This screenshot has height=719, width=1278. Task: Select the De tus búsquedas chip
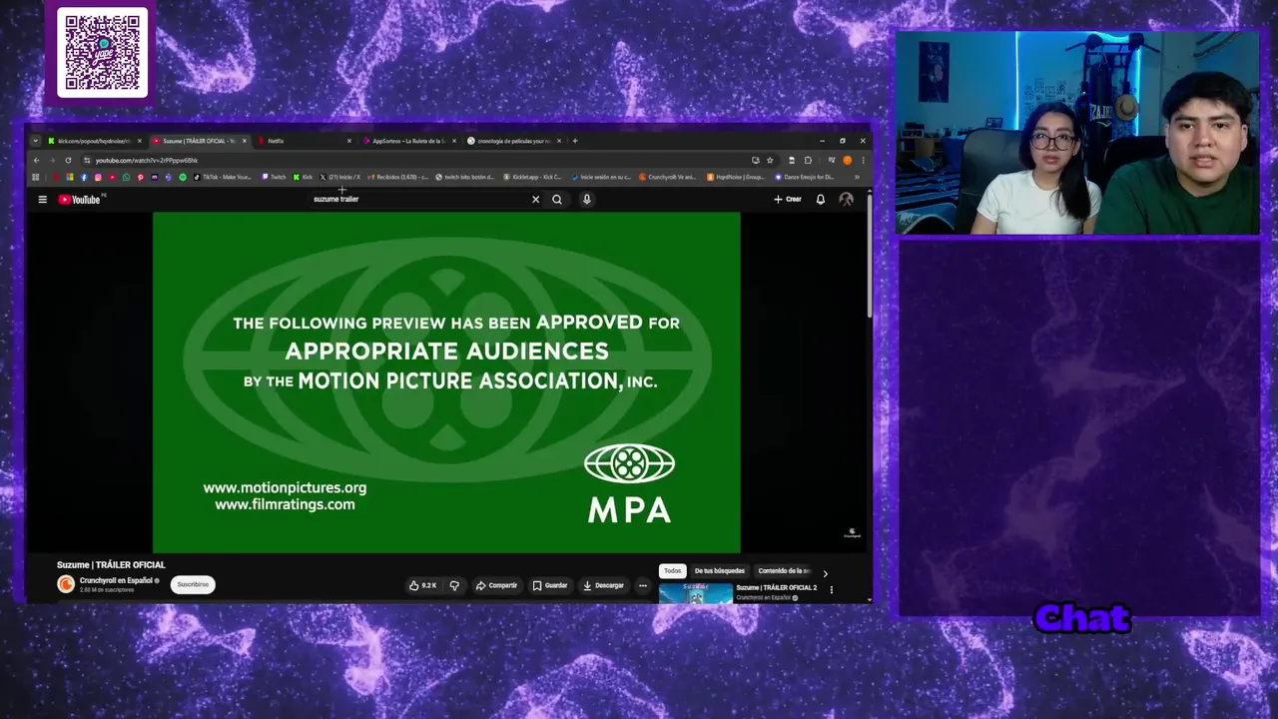[720, 571]
